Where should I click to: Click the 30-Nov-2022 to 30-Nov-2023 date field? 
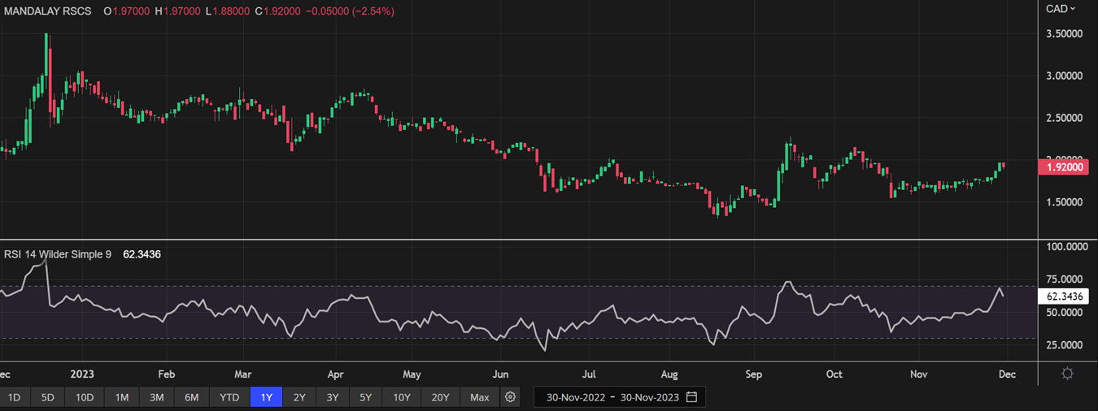(x=611, y=397)
